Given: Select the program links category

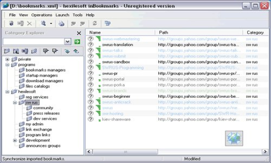Looking at the screenshot, I should tap(38, 135).
